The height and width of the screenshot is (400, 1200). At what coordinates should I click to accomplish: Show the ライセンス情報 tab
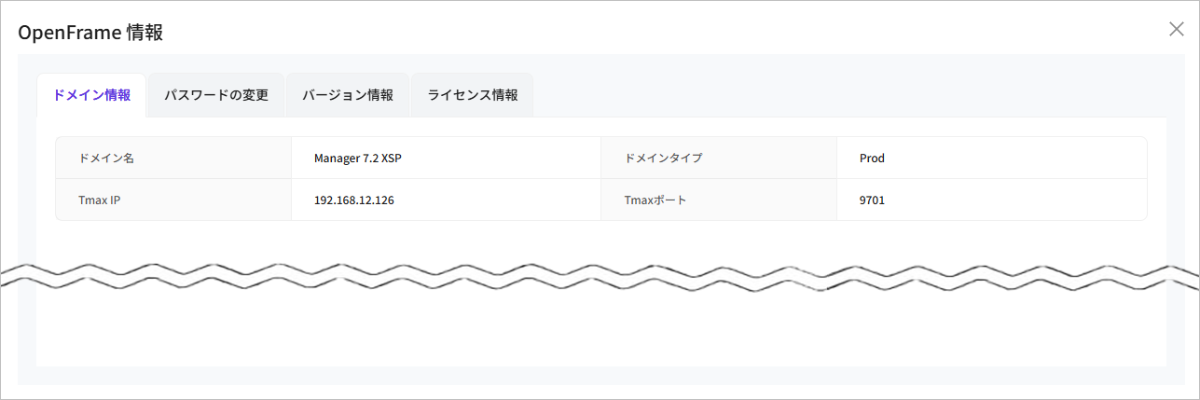tap(473, 95)
